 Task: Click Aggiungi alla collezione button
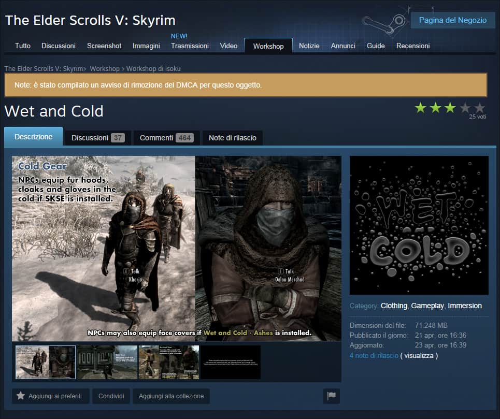coord(171,396)
